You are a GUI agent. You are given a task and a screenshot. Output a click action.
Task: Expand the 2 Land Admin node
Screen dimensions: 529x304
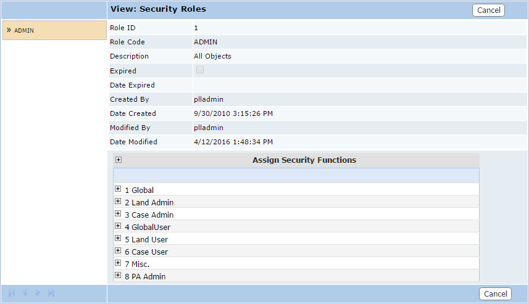[118, 201]
